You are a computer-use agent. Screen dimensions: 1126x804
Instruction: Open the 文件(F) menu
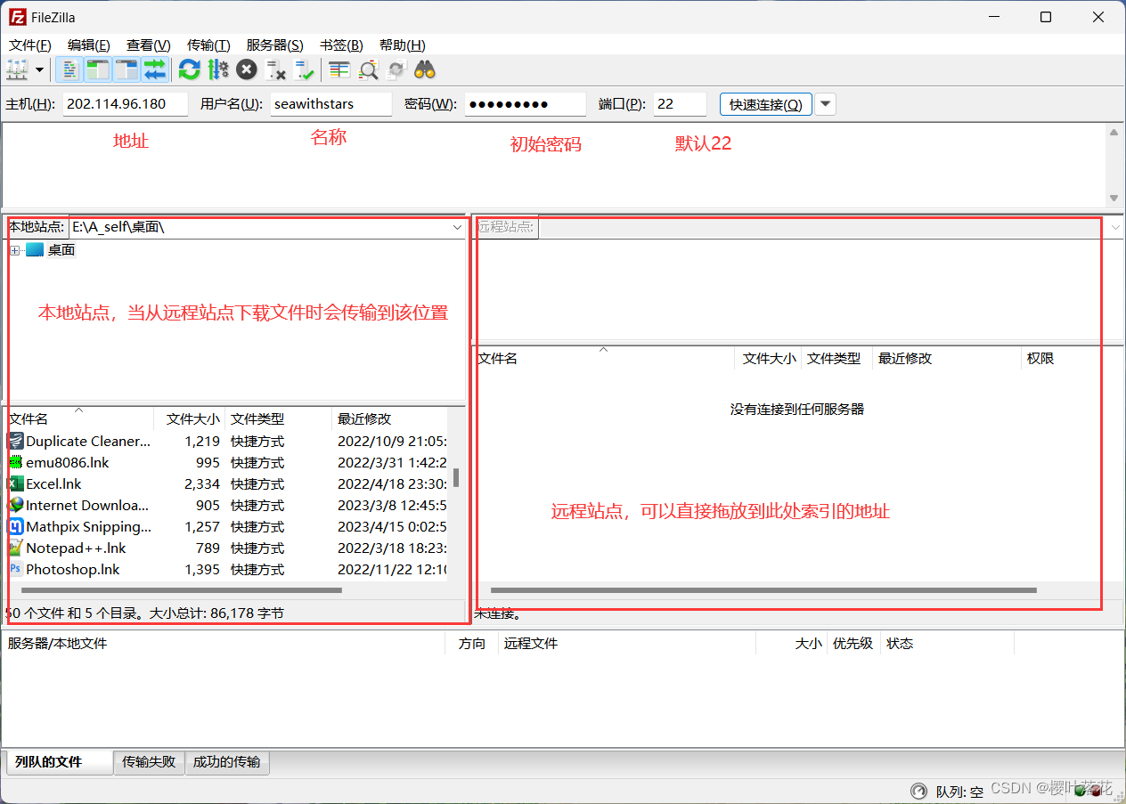click(29, 45)
